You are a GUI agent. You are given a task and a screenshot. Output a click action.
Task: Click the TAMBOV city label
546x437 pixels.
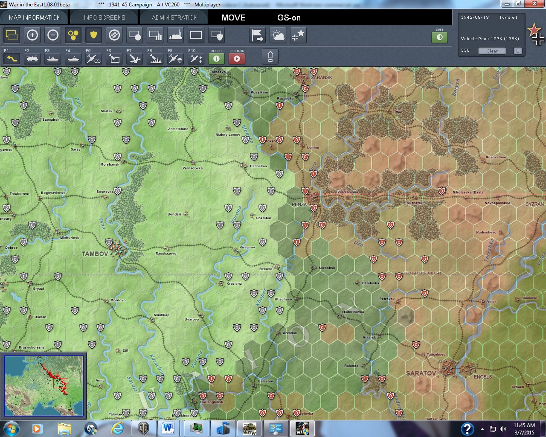95,253
